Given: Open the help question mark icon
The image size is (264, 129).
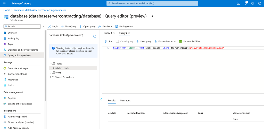Looking at the screenshot, I should [260, 3].
